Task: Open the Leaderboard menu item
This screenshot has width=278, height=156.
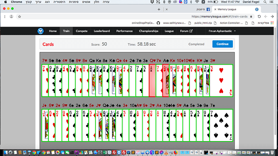Action: tap(102, 31)
